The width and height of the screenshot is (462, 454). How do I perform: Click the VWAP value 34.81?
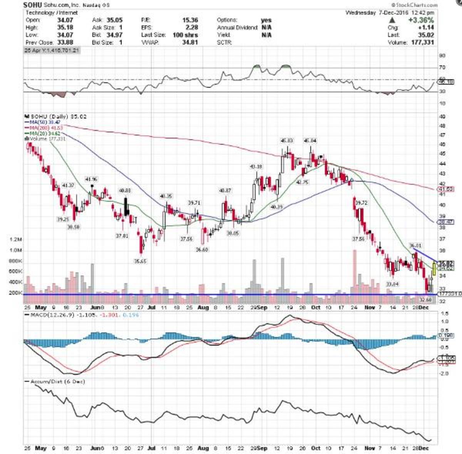click(x=190, y=42)
